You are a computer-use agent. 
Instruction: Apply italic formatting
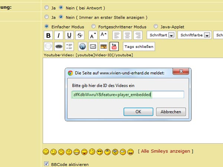(59, 35)
